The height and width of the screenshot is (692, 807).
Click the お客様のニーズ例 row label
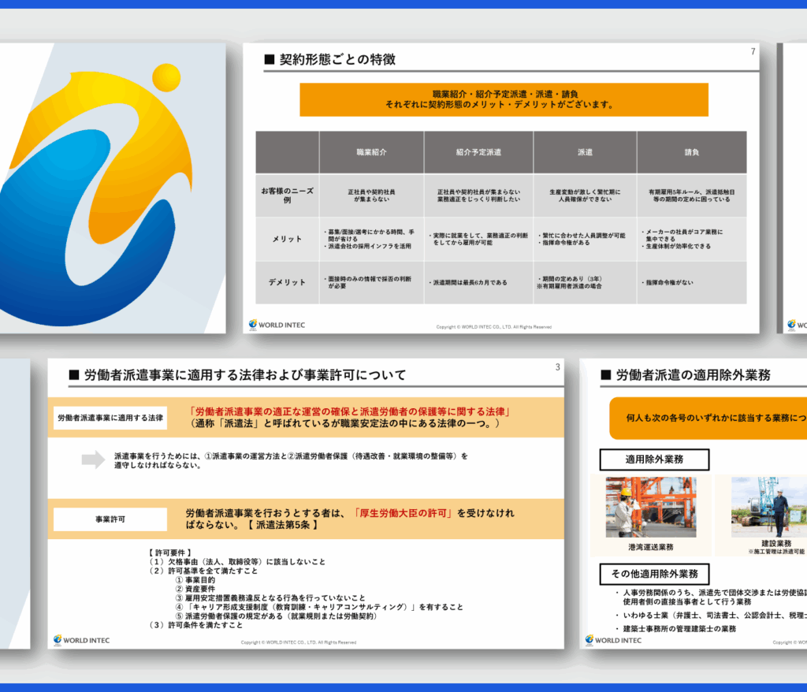tap(287, 195)
